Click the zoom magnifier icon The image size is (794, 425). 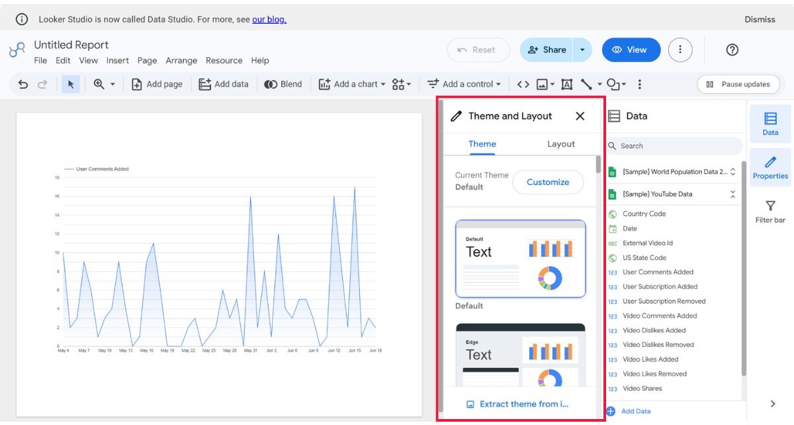point(99,84)
